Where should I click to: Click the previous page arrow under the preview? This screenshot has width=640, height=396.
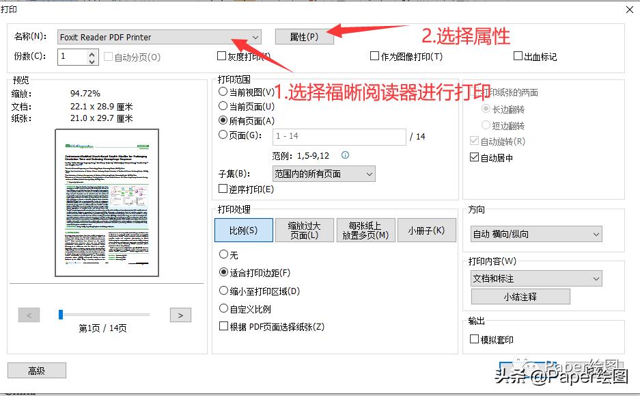[x=29, y=315]
